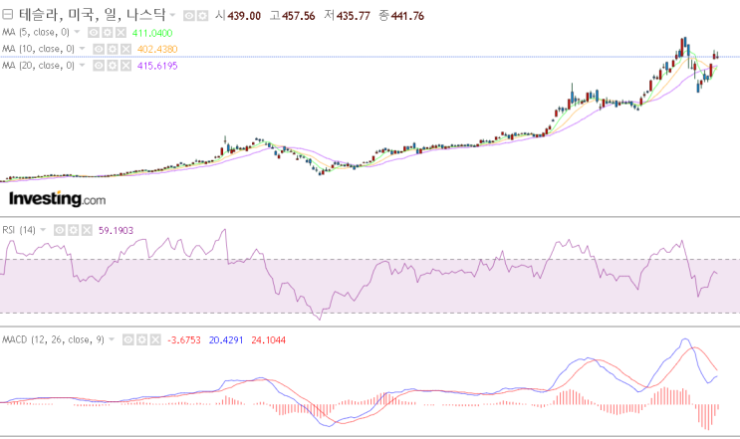Hide the MA (10) indicator with its eye icon

[99, 49]
